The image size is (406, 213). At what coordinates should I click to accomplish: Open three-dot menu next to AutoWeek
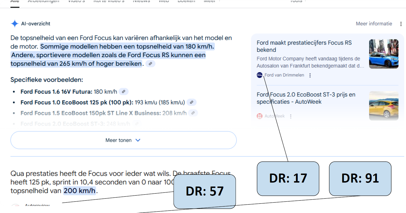pos(291,116)
